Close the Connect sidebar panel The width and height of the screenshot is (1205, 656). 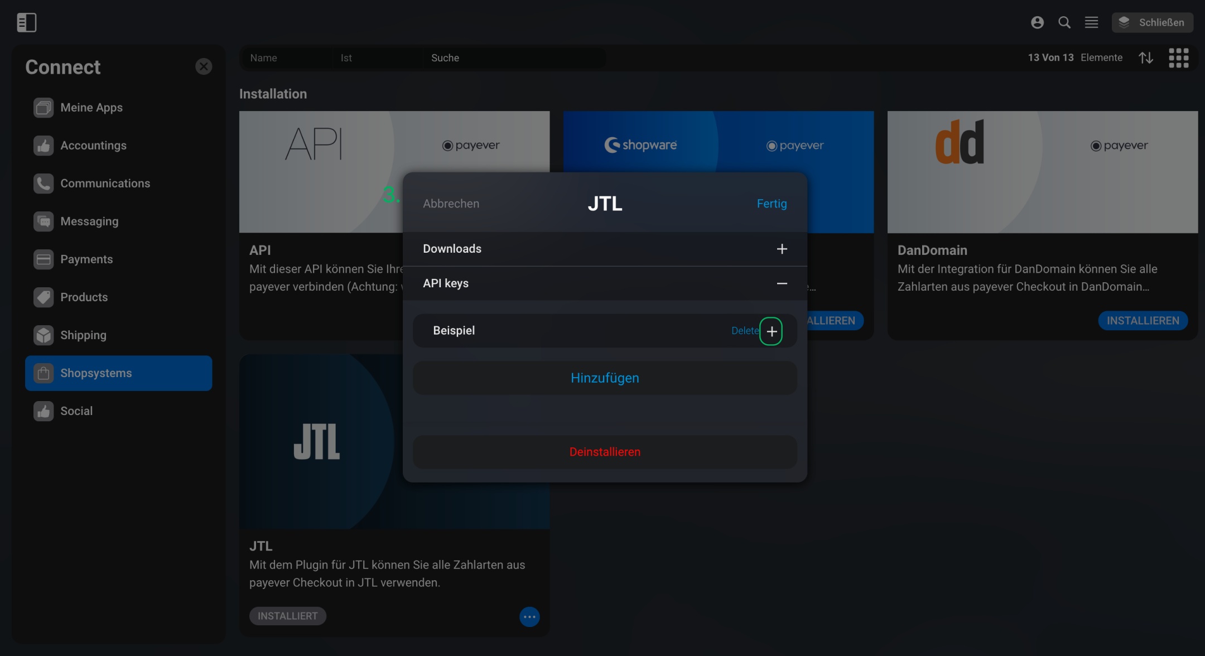(x=204, y=66)
